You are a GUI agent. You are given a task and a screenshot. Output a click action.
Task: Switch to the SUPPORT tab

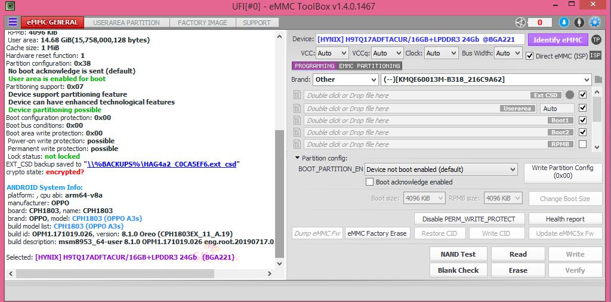point(257,23)
